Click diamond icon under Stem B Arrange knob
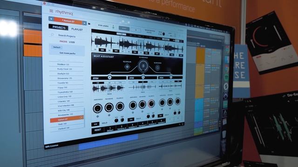Image resolution: width=298 pixels, height=167 pixels. pos(133,112)
